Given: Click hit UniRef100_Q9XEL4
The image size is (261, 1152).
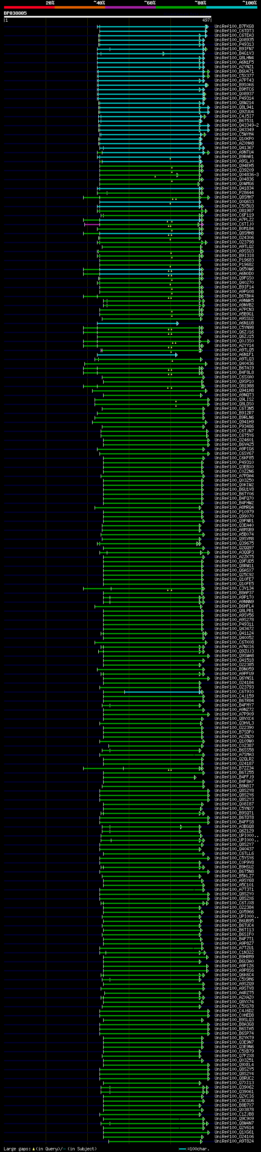Looking at the screenshot, I should [234, 1065].
